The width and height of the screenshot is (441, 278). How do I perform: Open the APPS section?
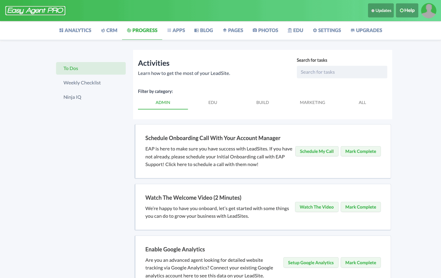pyautogui.click(x=176, y=30)
